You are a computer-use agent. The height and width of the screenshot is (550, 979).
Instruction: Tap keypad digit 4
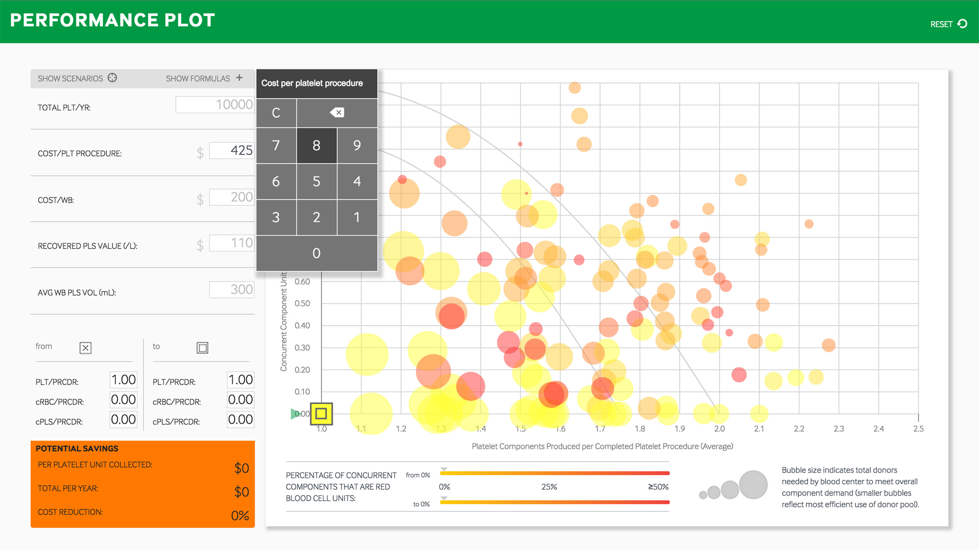(x=357, y=181)
